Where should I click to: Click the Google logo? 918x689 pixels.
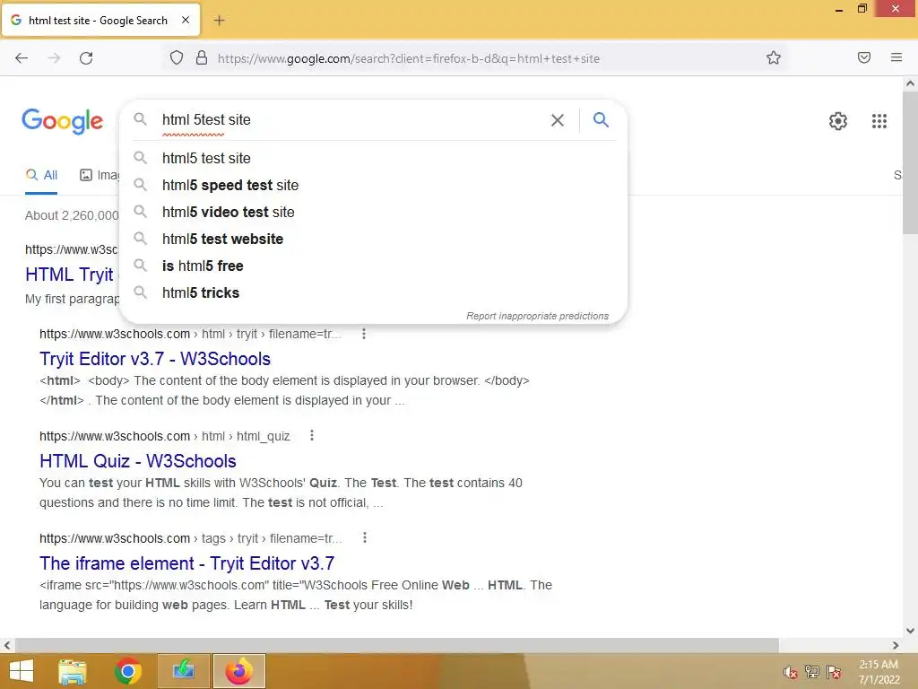click(63, 121)
